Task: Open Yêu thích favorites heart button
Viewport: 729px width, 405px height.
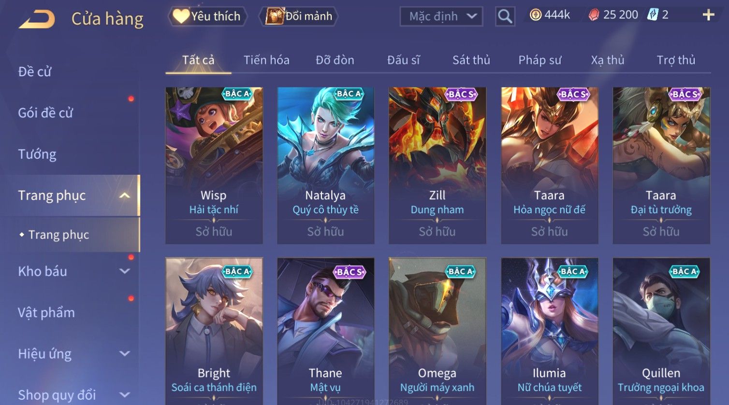Action: [207, 16]
